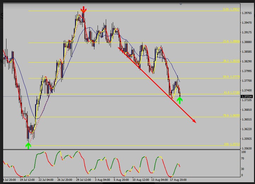Click the 1.39765 price on the axis
Viewport: 255px width, 184px height.
pyautogui.click(x=247, y=13)
